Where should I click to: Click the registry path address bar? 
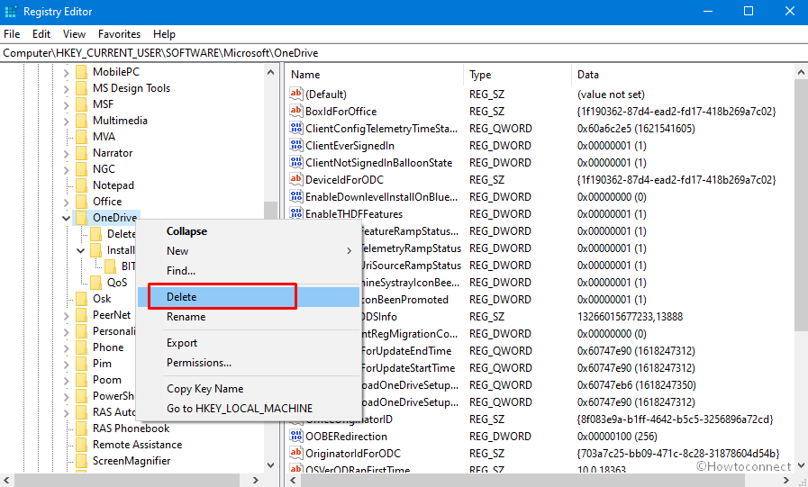[x=404, y=53]
